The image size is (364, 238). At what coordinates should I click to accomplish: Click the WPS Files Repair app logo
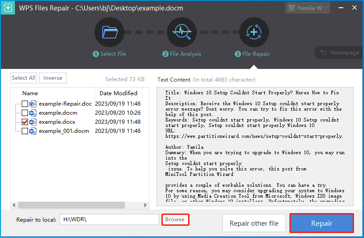[8, 8]
